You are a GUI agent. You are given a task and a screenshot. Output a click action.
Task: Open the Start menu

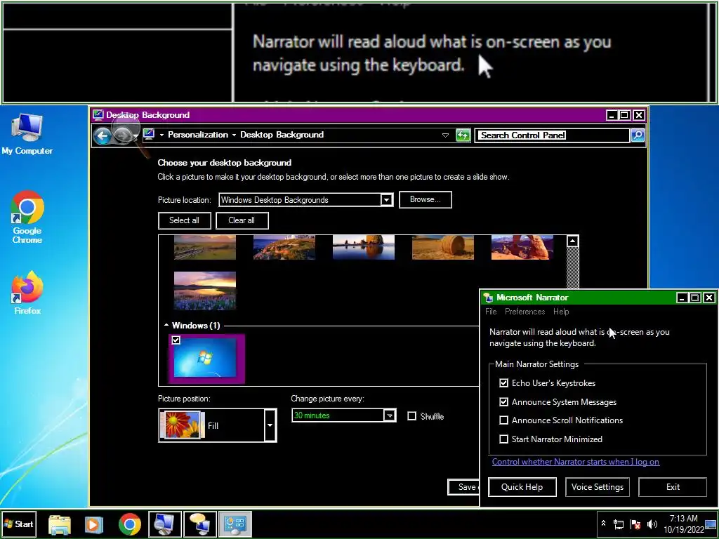tap(19, 524)
